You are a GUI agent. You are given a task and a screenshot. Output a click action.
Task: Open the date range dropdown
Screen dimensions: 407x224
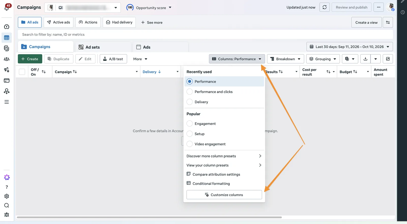point(350,47)
